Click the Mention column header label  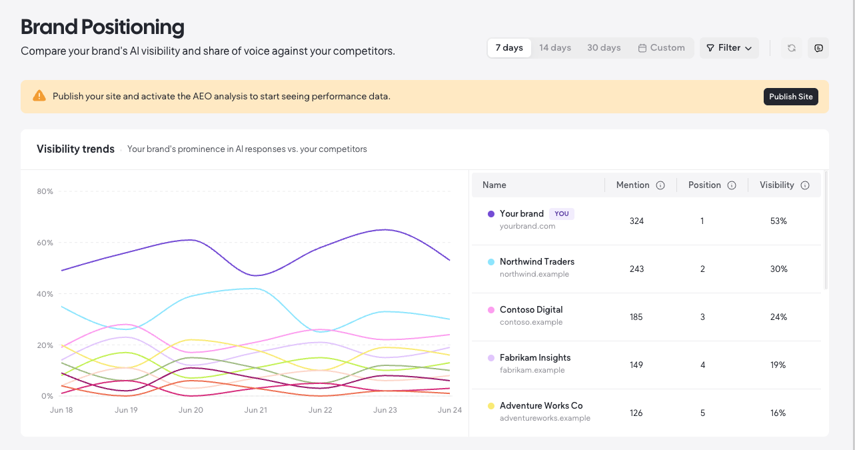click(x=633, y=185)
